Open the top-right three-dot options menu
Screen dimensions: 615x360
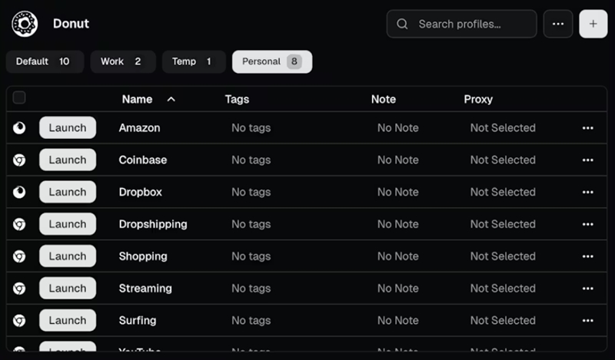coord(558,24)
